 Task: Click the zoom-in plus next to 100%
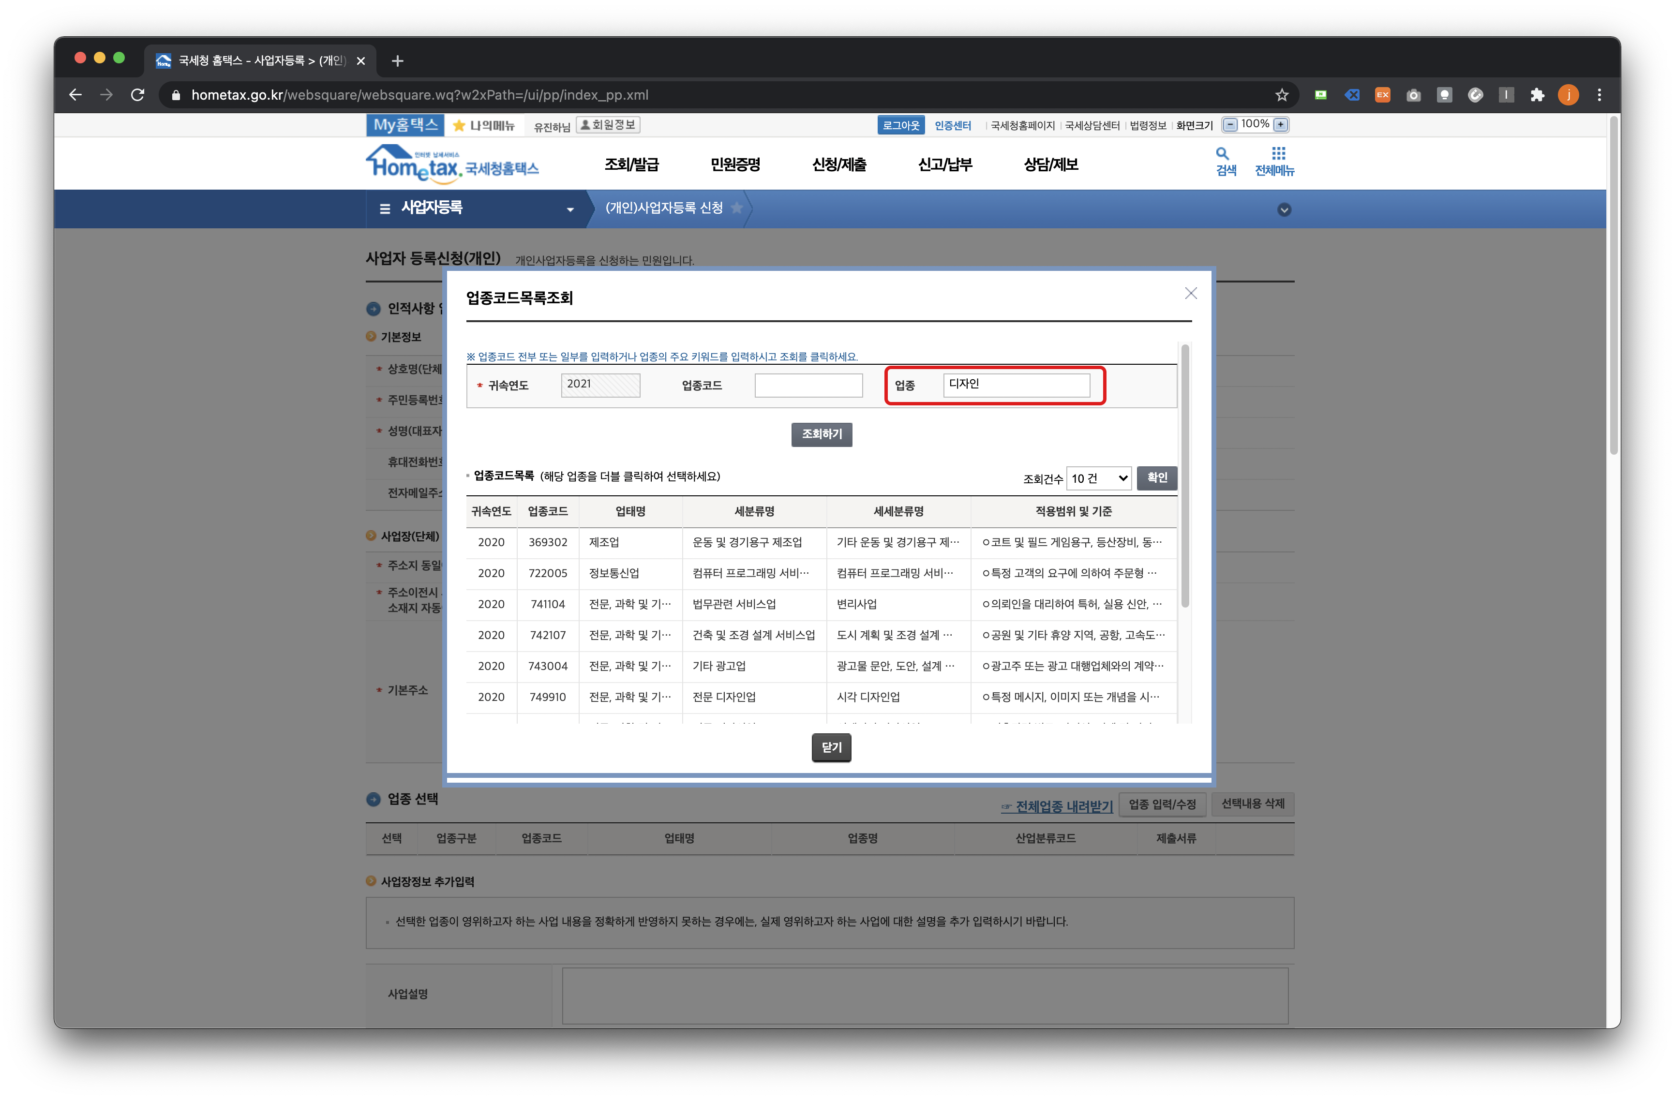point(1280,125)
